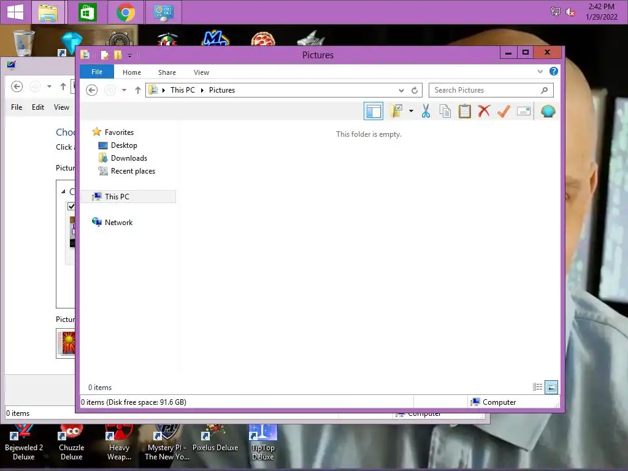The image size is (628, 471).
Task: Click the Pictures window title bar folder icon
Action: point(85,55)
